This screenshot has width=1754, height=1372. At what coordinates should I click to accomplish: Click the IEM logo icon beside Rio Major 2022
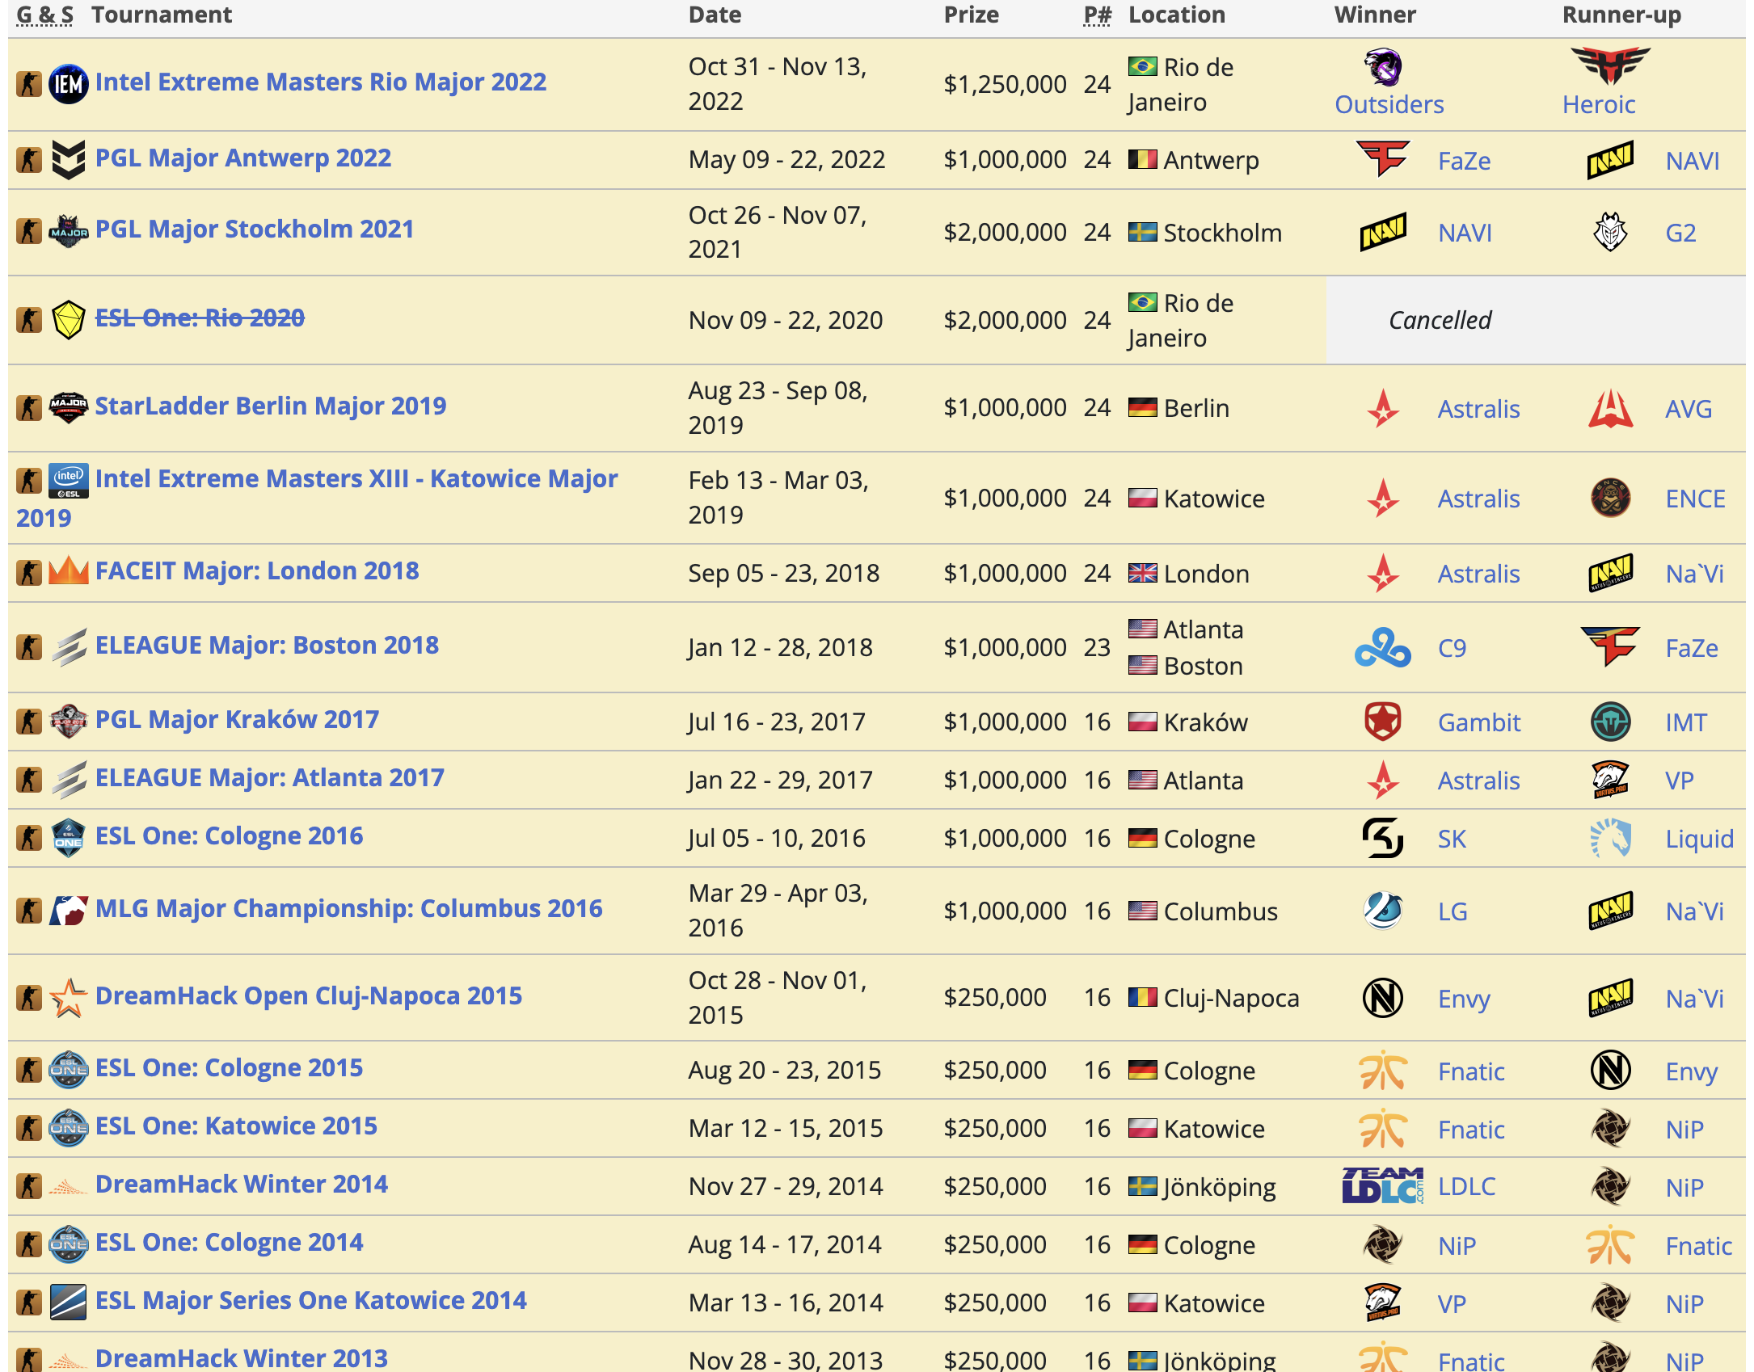69,84
